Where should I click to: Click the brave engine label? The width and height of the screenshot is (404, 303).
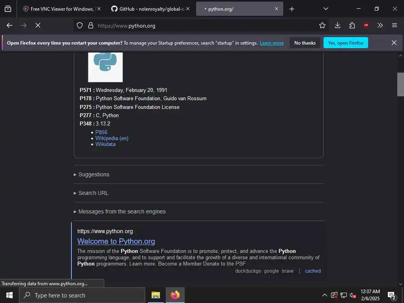click(288, 271)
